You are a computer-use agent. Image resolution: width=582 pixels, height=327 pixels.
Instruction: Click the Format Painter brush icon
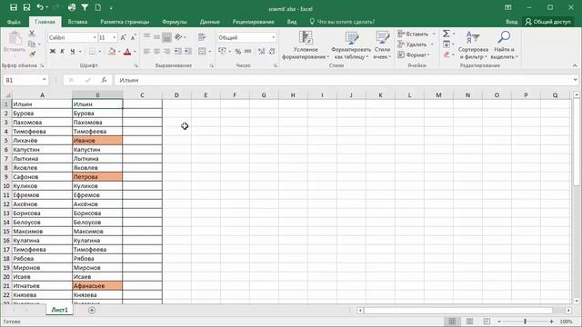33,54
